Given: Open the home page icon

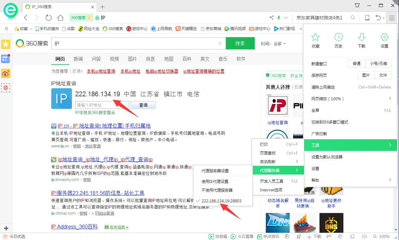Looking at the screenshot, I should (x=60, y=17).
